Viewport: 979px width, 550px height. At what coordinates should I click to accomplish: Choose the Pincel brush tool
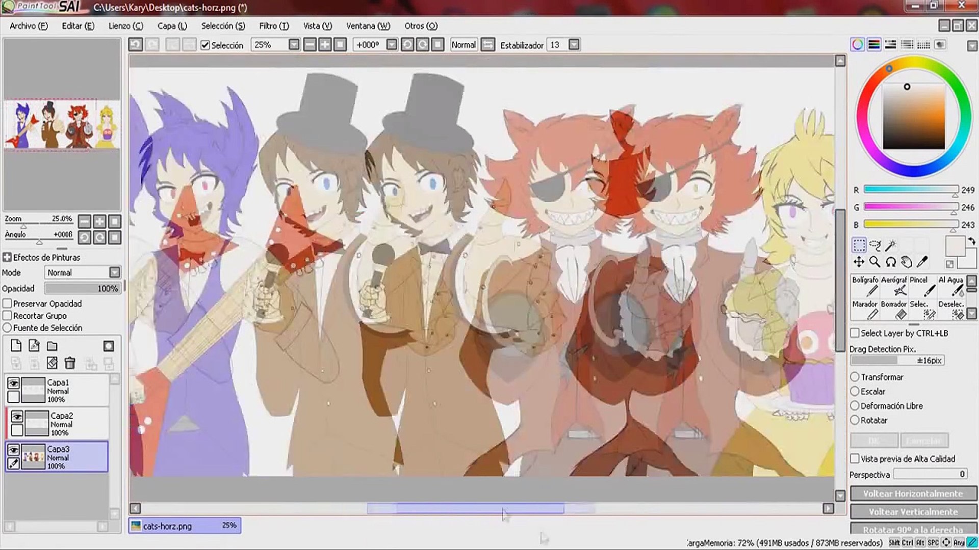[x=922, y=286]
